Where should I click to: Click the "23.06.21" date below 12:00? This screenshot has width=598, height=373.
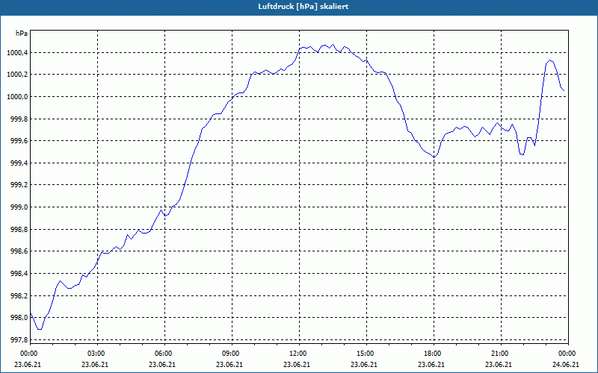click(296, 365)
